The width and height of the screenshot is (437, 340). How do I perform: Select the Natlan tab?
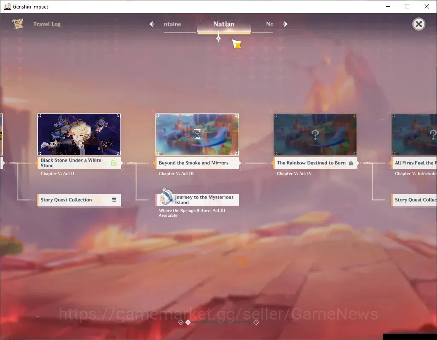click(224, 24)
